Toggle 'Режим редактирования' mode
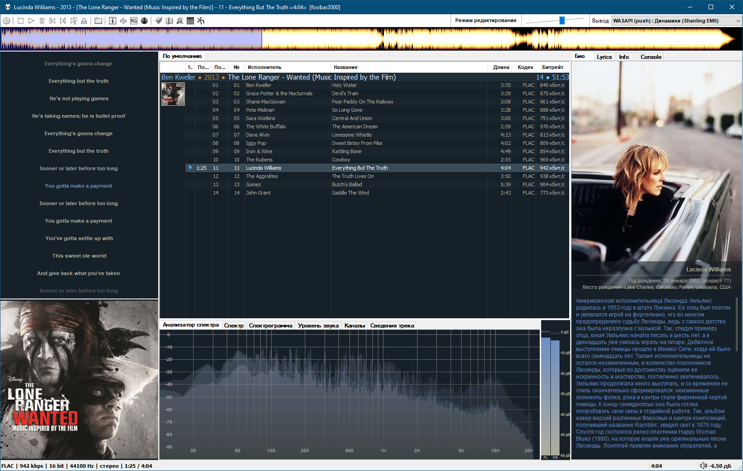 [x=485, y=20]
